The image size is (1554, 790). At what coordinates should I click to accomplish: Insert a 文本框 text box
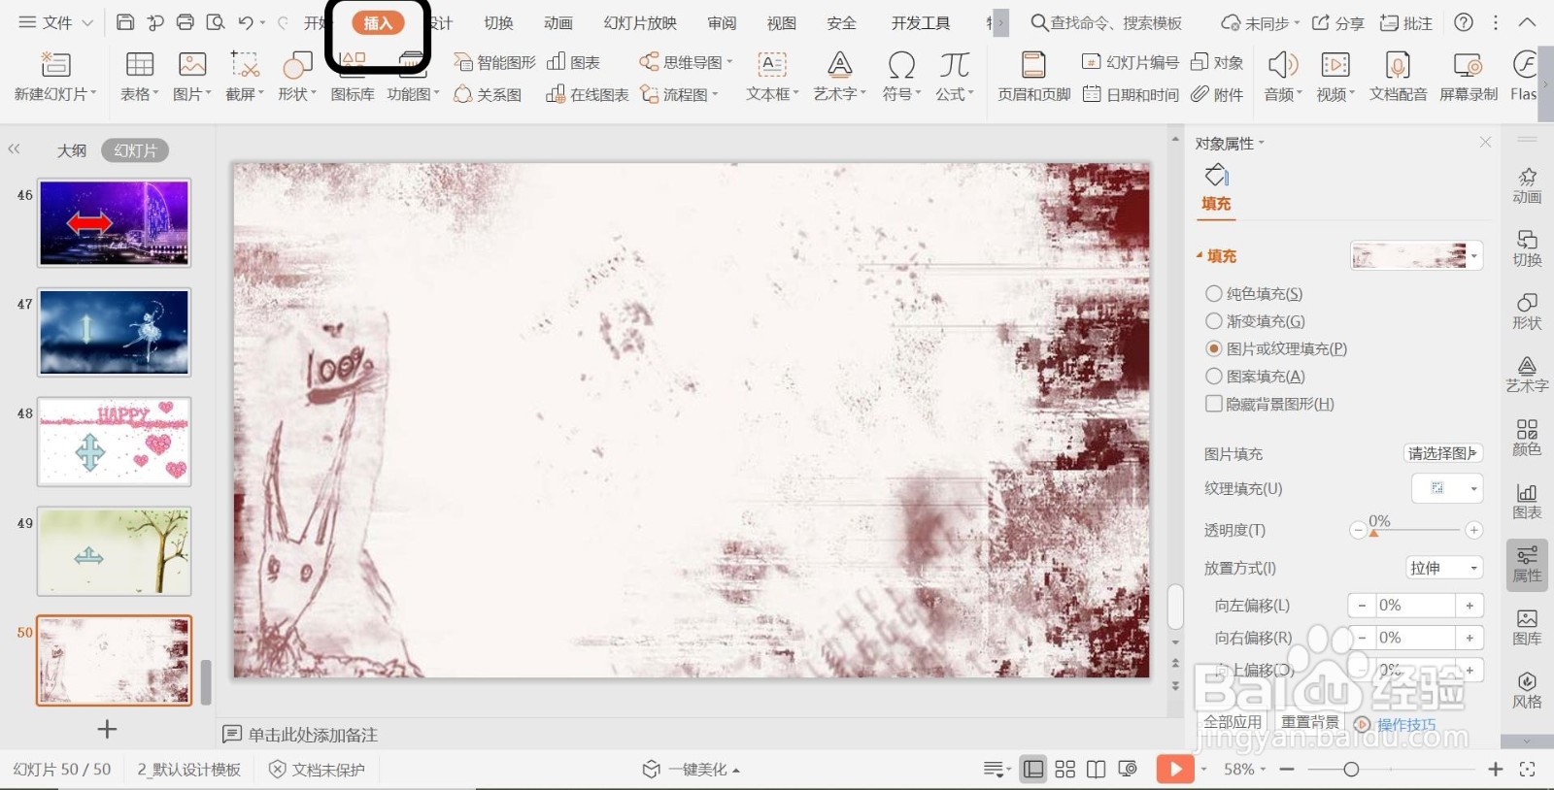coord(772,65)
